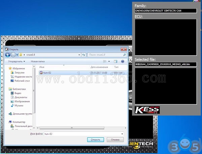The height and width of the screenshot is (154, 202).
Task: Click the navigation pane scroll down arrow
Action: coord(34,128)
